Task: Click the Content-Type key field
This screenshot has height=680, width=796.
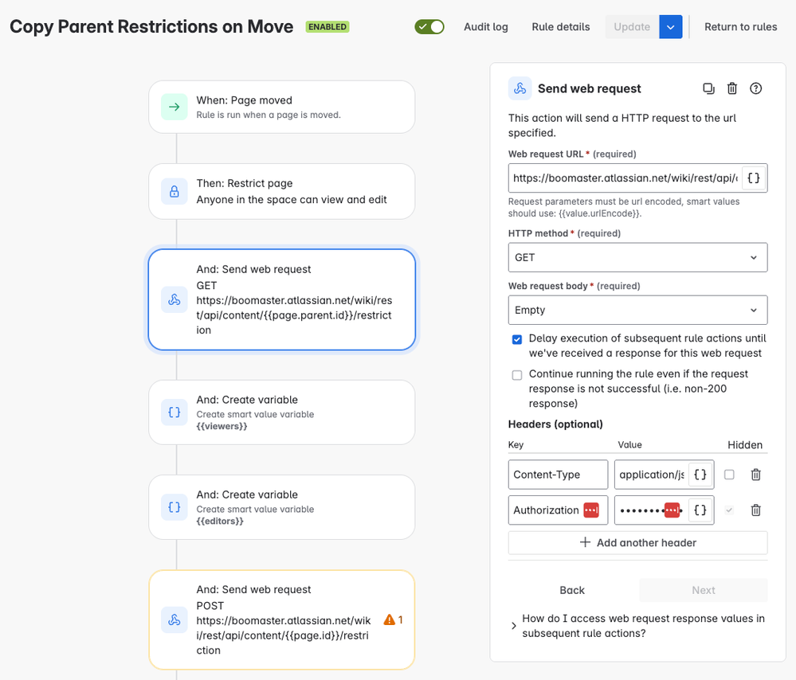Action: pos(558,475)
